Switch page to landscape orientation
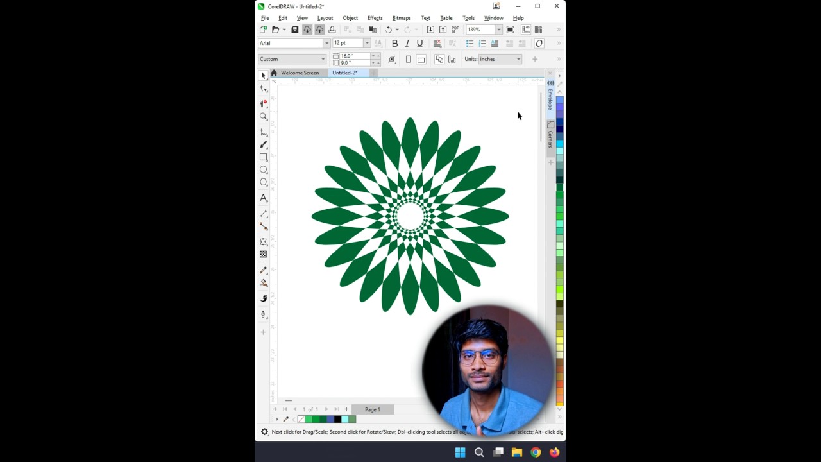821x462 pixels. [x=421, y=59]
